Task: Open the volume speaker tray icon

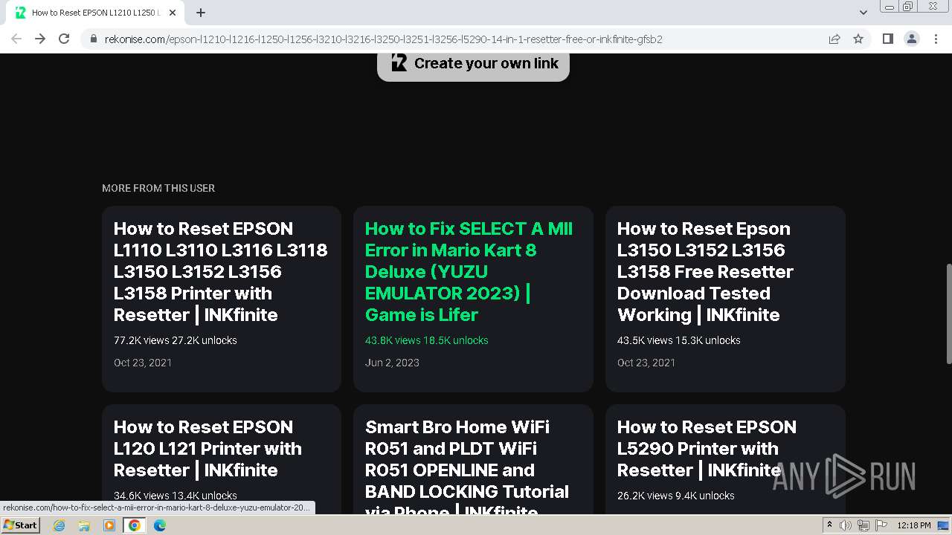Action: point(846,525)
